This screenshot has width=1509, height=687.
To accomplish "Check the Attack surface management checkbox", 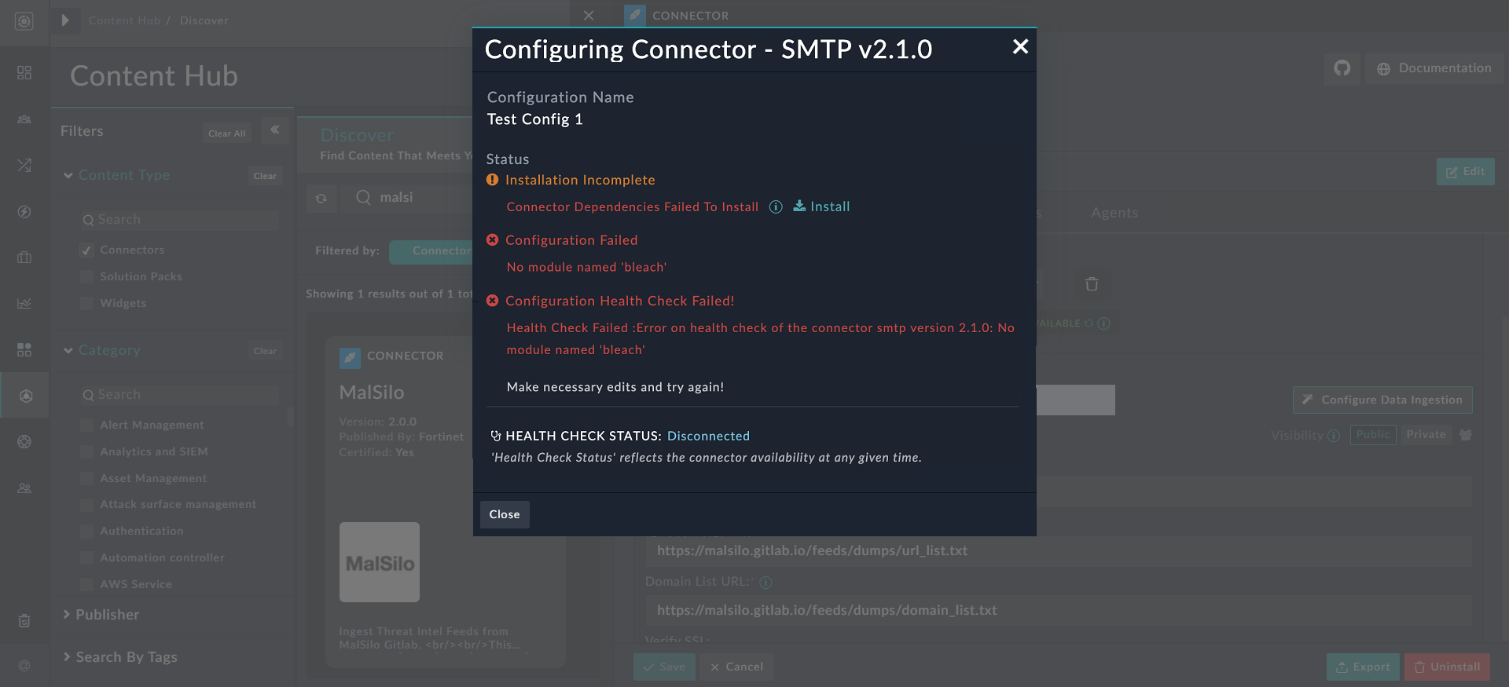I will pyautogui.click(x=87, y=504).
